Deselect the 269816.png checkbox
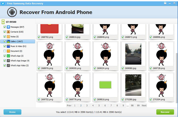Image resolution: width=178 pixels, height=119 pixels. (95, 100)
